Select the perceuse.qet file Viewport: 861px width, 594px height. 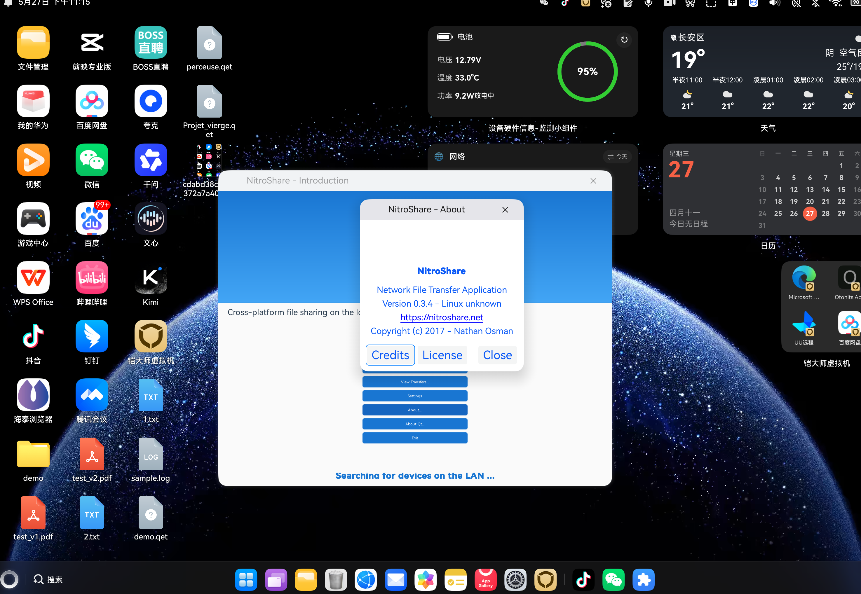pyautogui.click(x=209, y=42)
